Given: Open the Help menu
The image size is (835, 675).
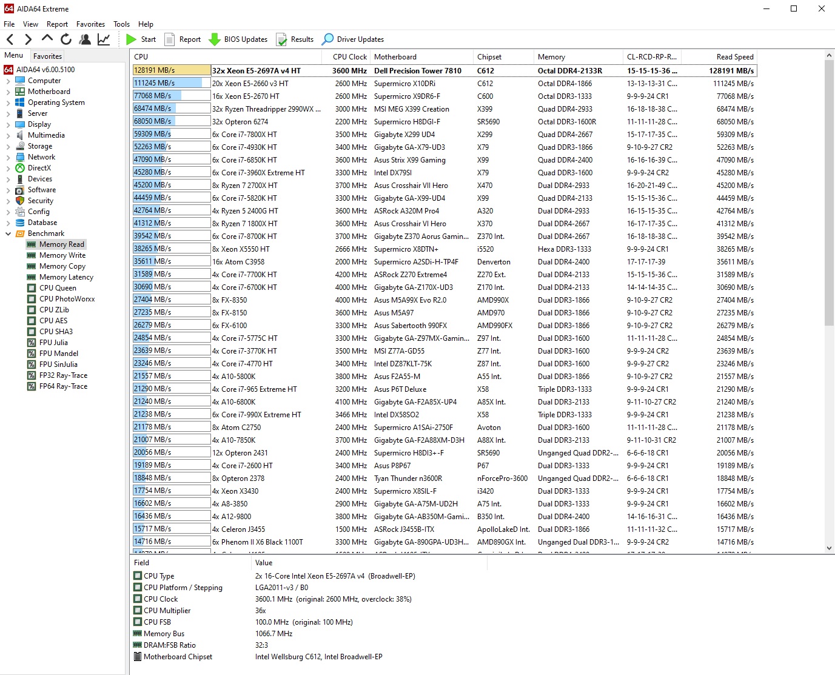Looking at the screenshot, I should pyautogui.click(x=146, y=24).
